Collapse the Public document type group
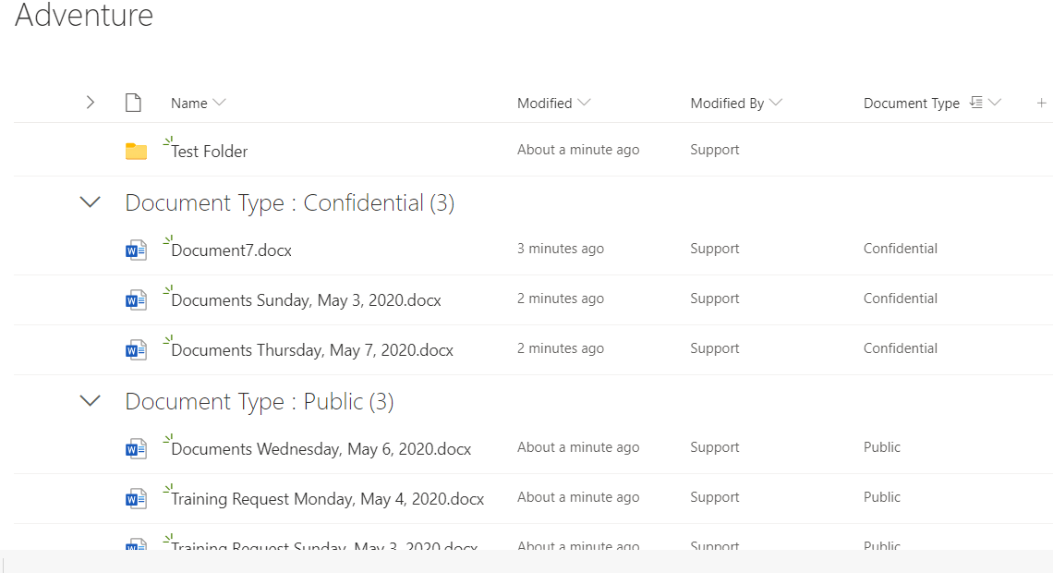 [x=90, y=400]
